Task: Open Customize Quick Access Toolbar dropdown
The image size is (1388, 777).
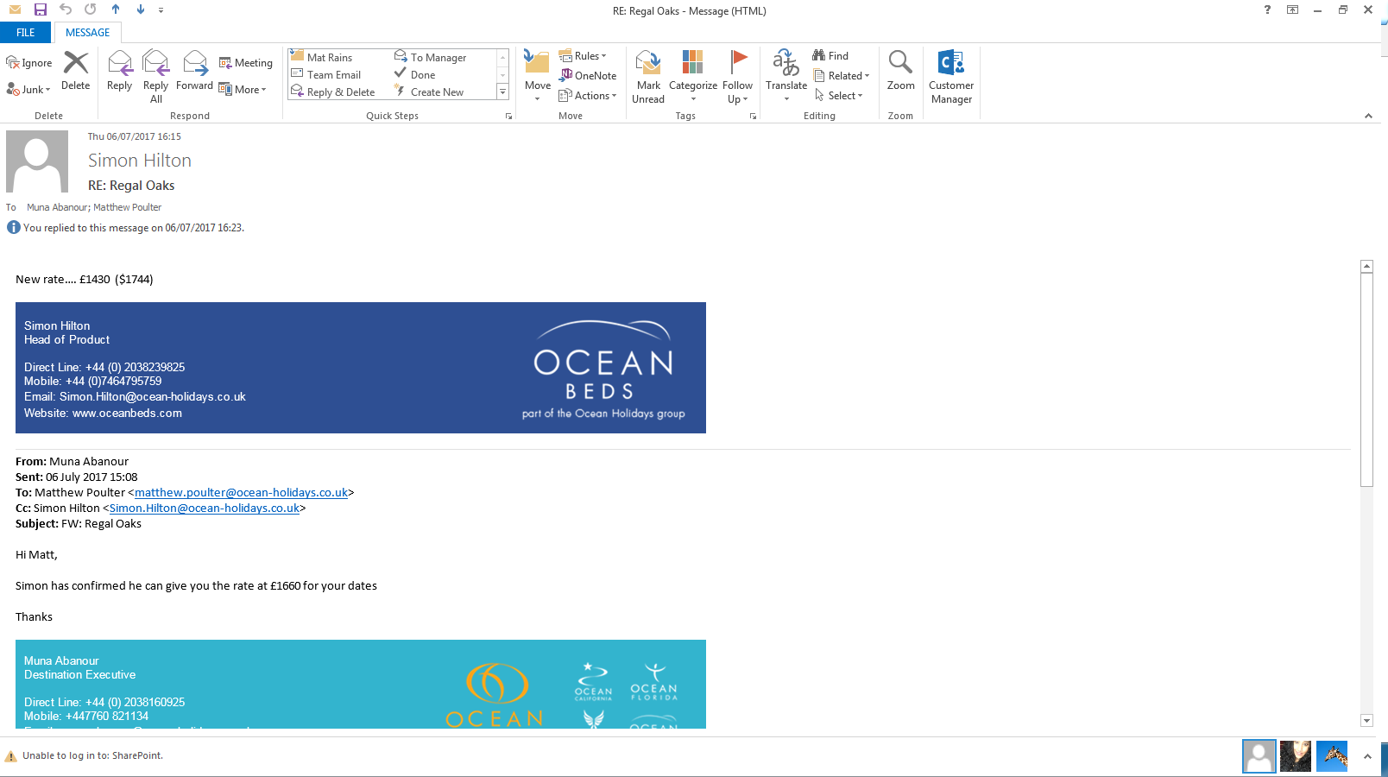Action: pos(161,10)
